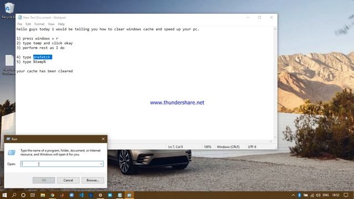Viewport: 354px width, 199px height.
Task: Click Browse... in the Run dialog
Action: tap(93, 180)
